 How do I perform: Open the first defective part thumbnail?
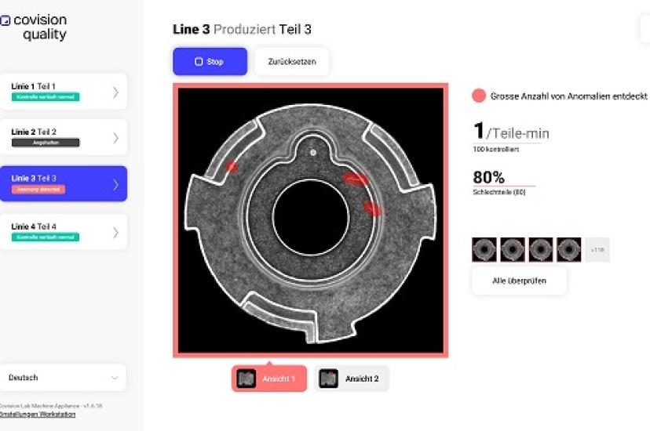pyautogui.click(x=484, y=249)
